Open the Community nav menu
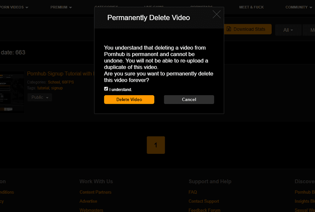This screenshot has height=212, width=315. 299,7
